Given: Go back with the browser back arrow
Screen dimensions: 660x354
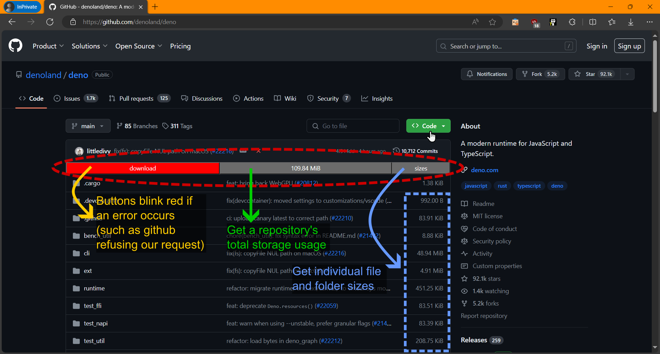Looking at the screenshot, I should click(12, 22).
